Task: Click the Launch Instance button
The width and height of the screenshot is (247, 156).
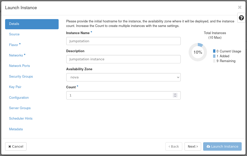Action: (x=222, y=146)
